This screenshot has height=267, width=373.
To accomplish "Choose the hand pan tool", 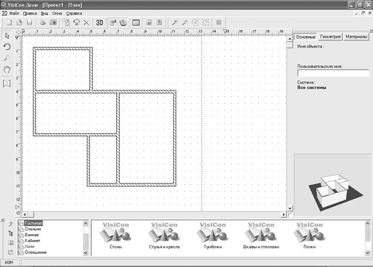I will coord(7,70).
